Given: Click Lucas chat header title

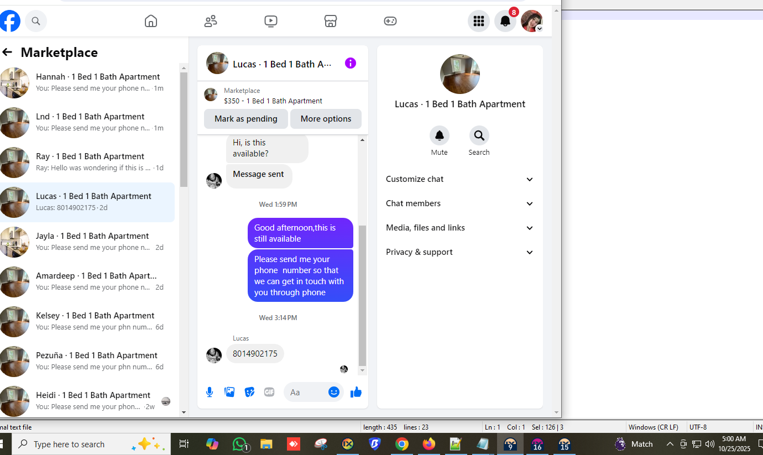Looking at the screenshot, I should coord(282,64).
